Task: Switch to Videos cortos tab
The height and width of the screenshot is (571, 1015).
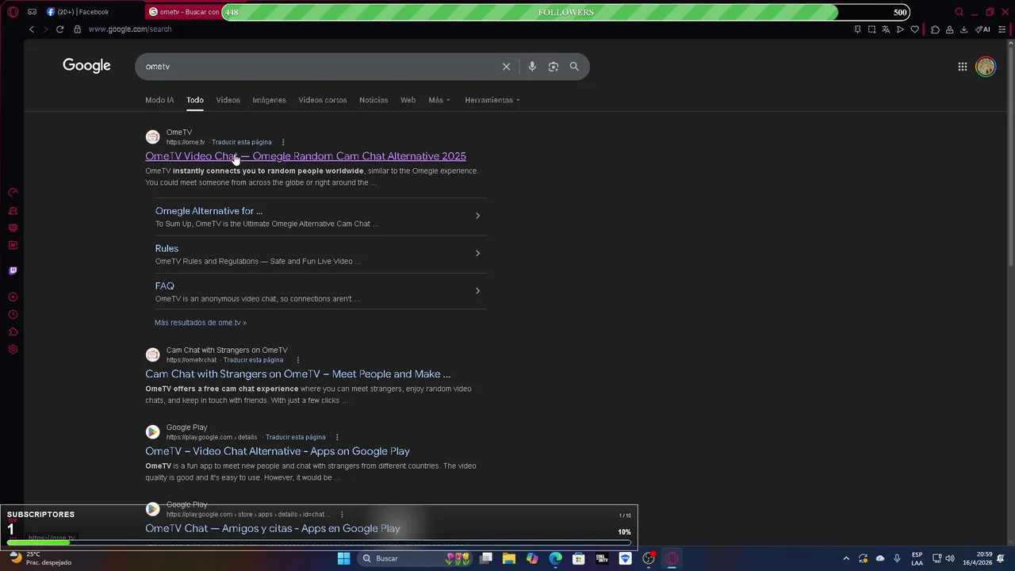Action: click(x=322, y=100)
